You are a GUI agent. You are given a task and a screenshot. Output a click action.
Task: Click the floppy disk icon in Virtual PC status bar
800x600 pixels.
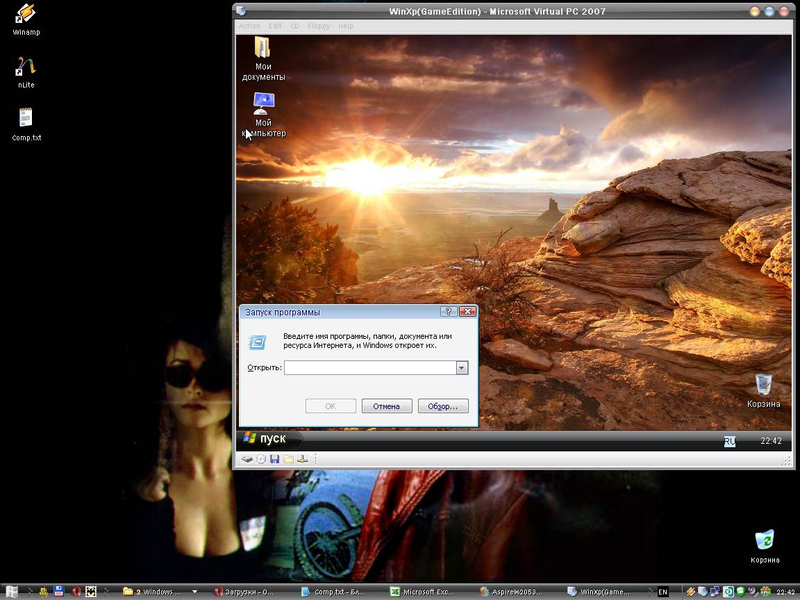coord(274,459)
